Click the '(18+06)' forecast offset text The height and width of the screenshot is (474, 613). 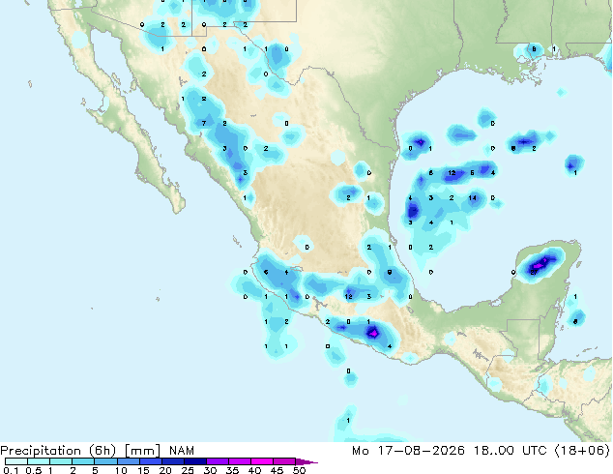(x=582, y=451)
